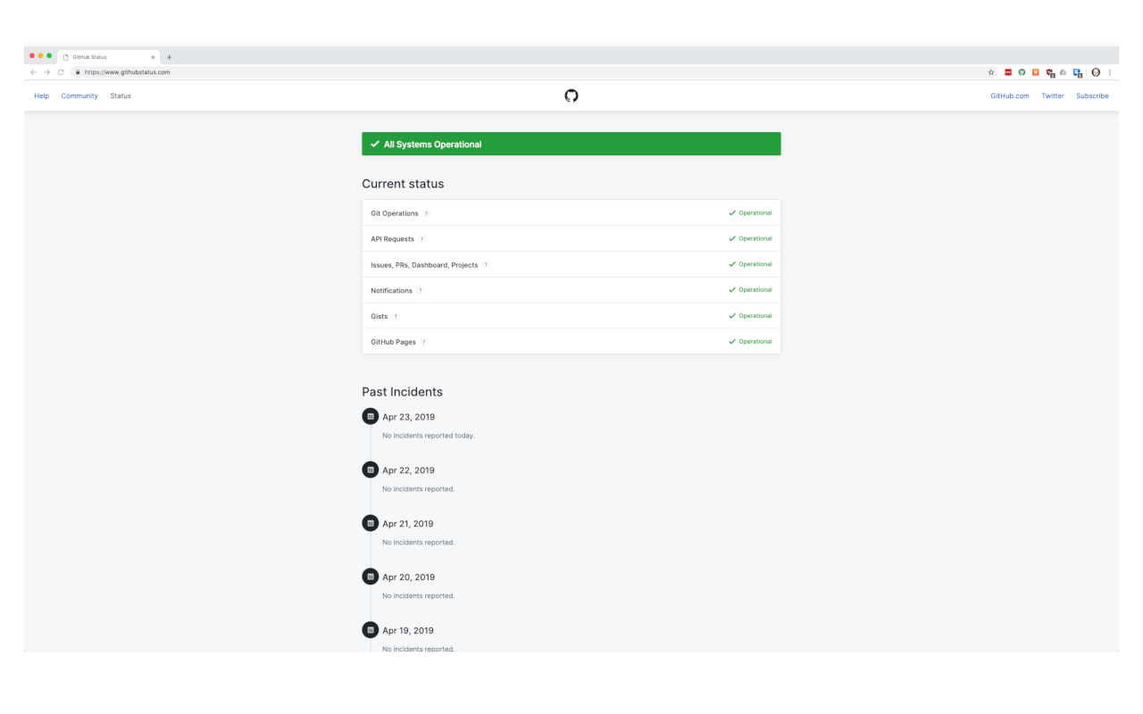Click the help icon beside Issues, PRs, Dashboard, Projects
1143x714 pixels.
tap(486, 264)
